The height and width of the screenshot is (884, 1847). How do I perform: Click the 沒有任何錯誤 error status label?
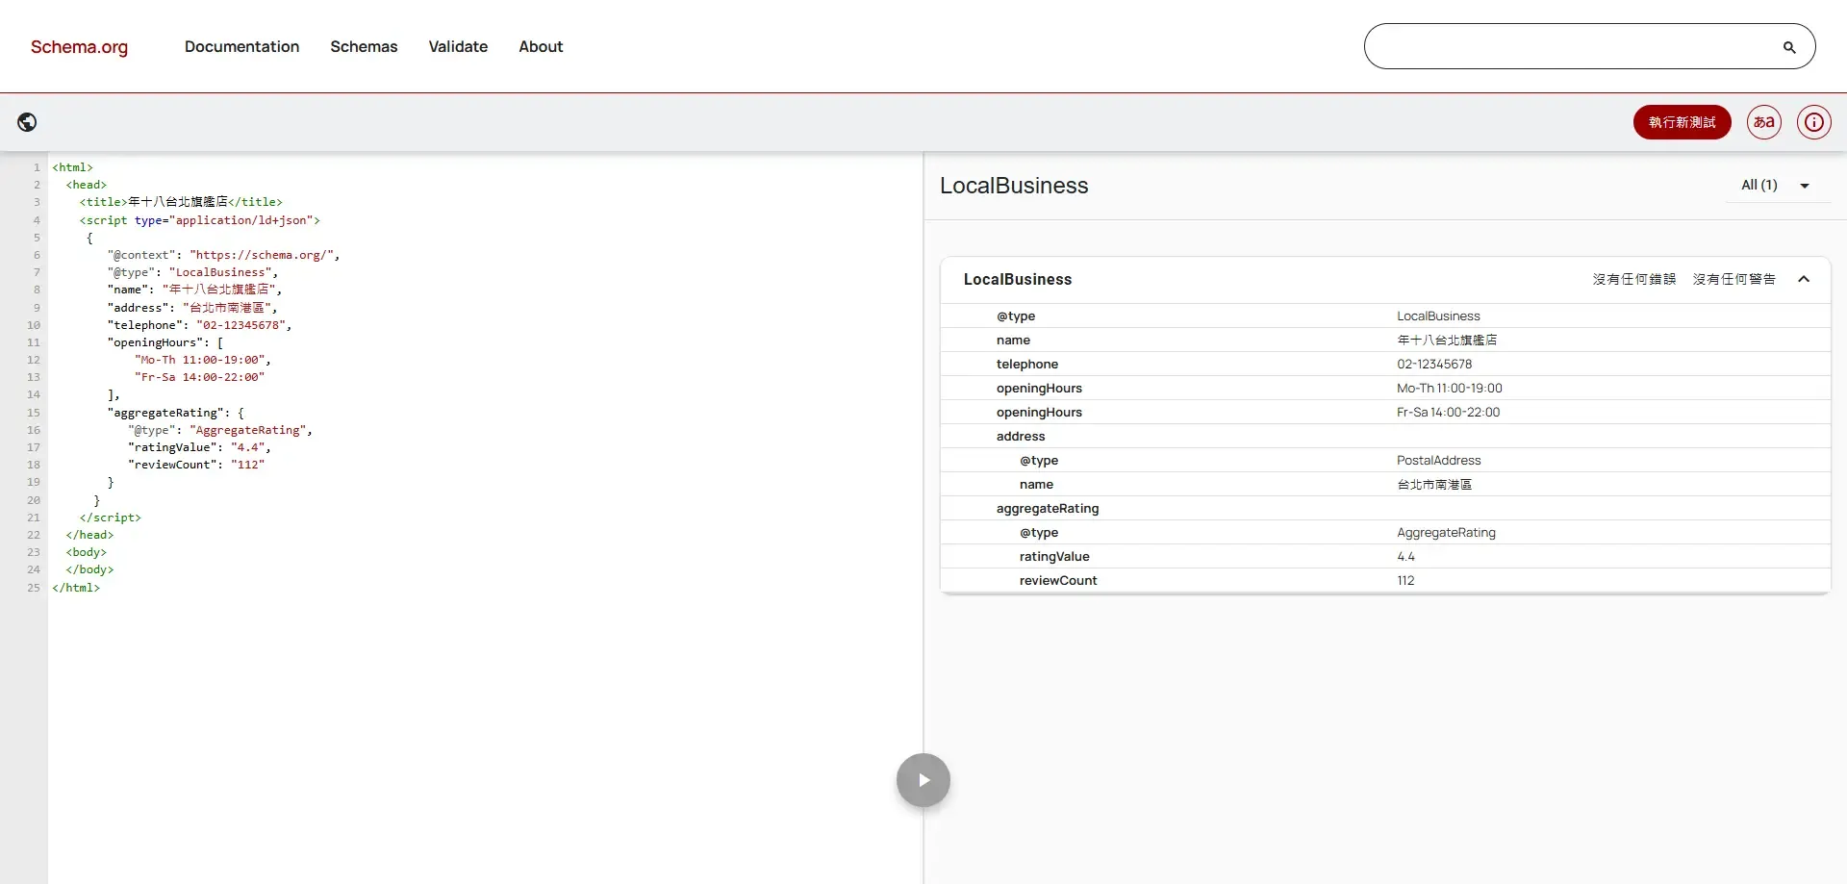click(x=1633, y=280)
